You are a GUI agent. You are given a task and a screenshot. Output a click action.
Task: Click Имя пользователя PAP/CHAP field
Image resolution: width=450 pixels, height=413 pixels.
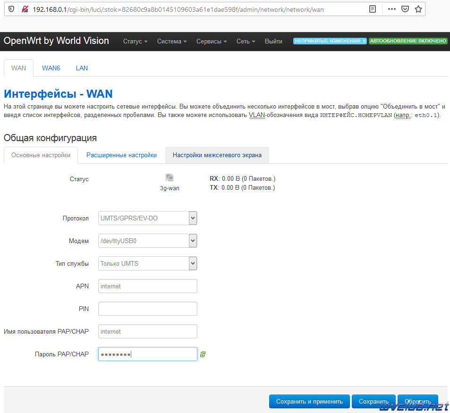tap(147, 331)
